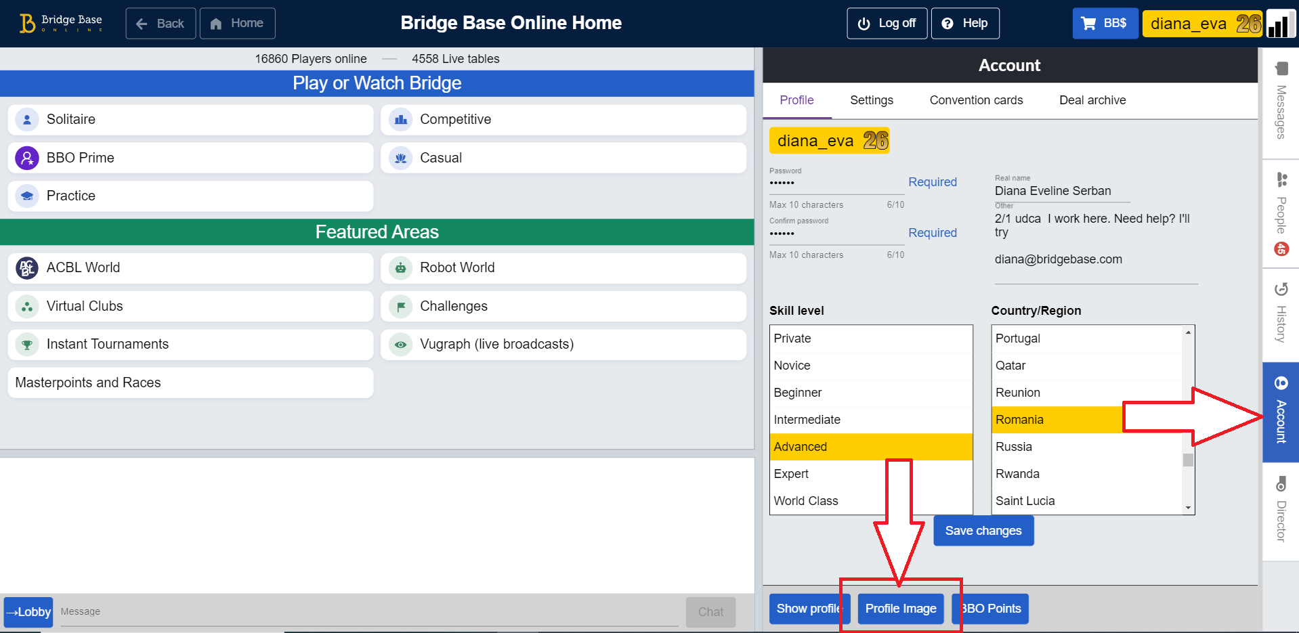Click the Home button

pyautogui.click(x=238, y=24)
